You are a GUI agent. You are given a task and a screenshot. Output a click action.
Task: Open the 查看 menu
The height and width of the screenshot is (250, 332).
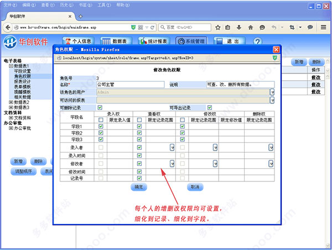coord(48,5)
